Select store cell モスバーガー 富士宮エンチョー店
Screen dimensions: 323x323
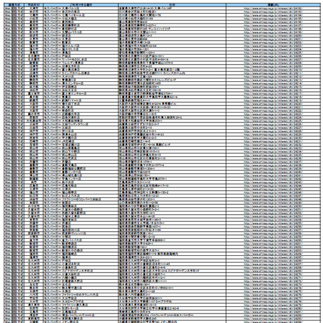coord(81,94)
